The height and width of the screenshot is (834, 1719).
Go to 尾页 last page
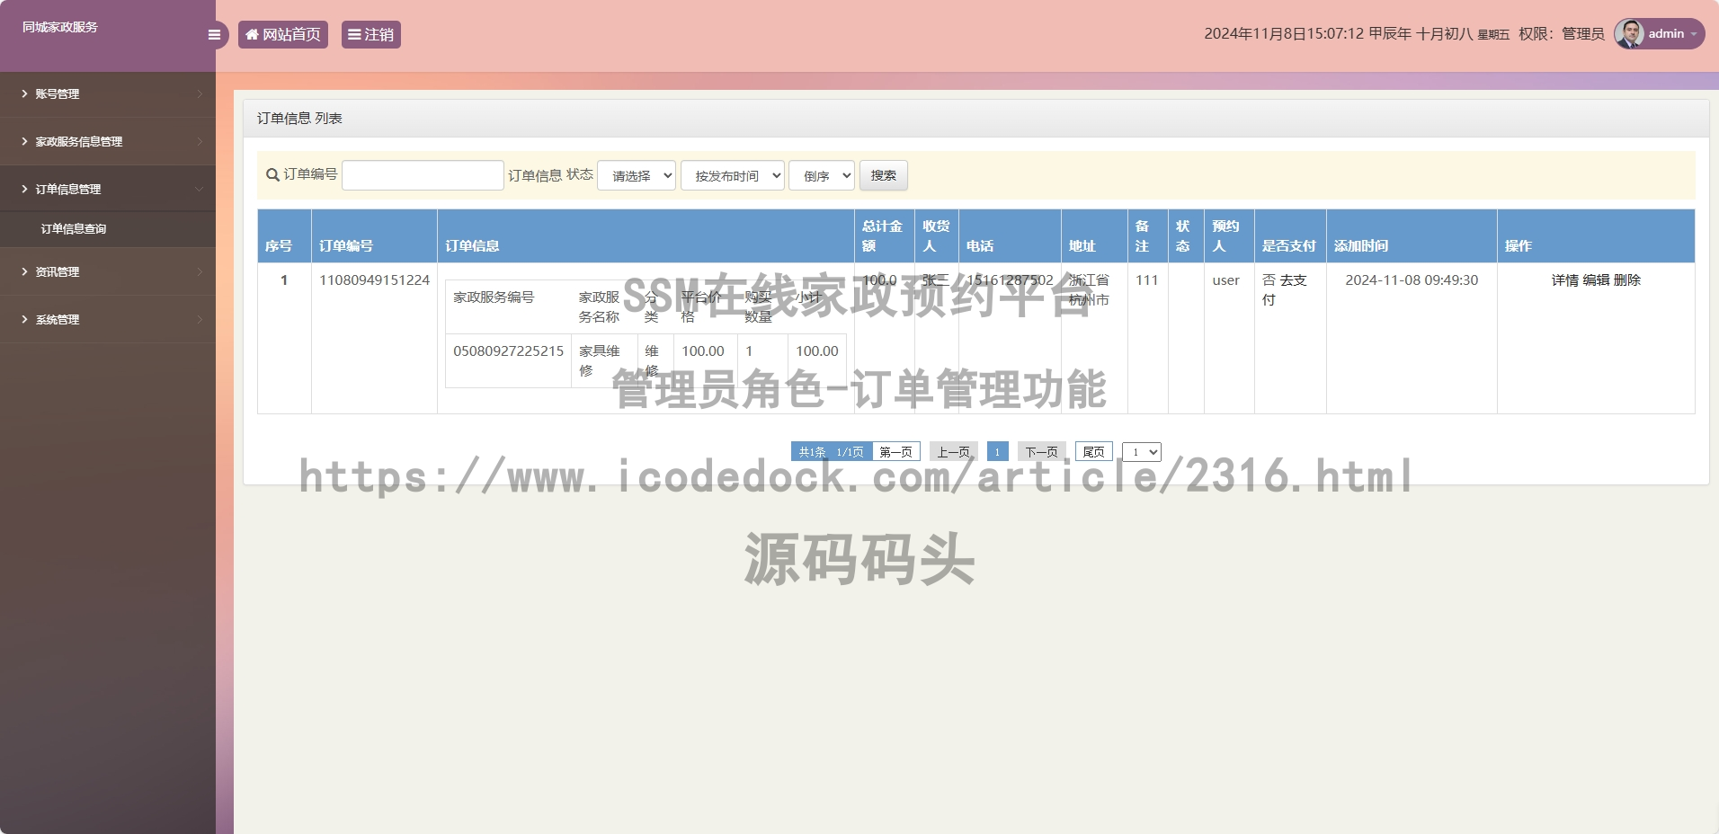[x=1093, y=451]
